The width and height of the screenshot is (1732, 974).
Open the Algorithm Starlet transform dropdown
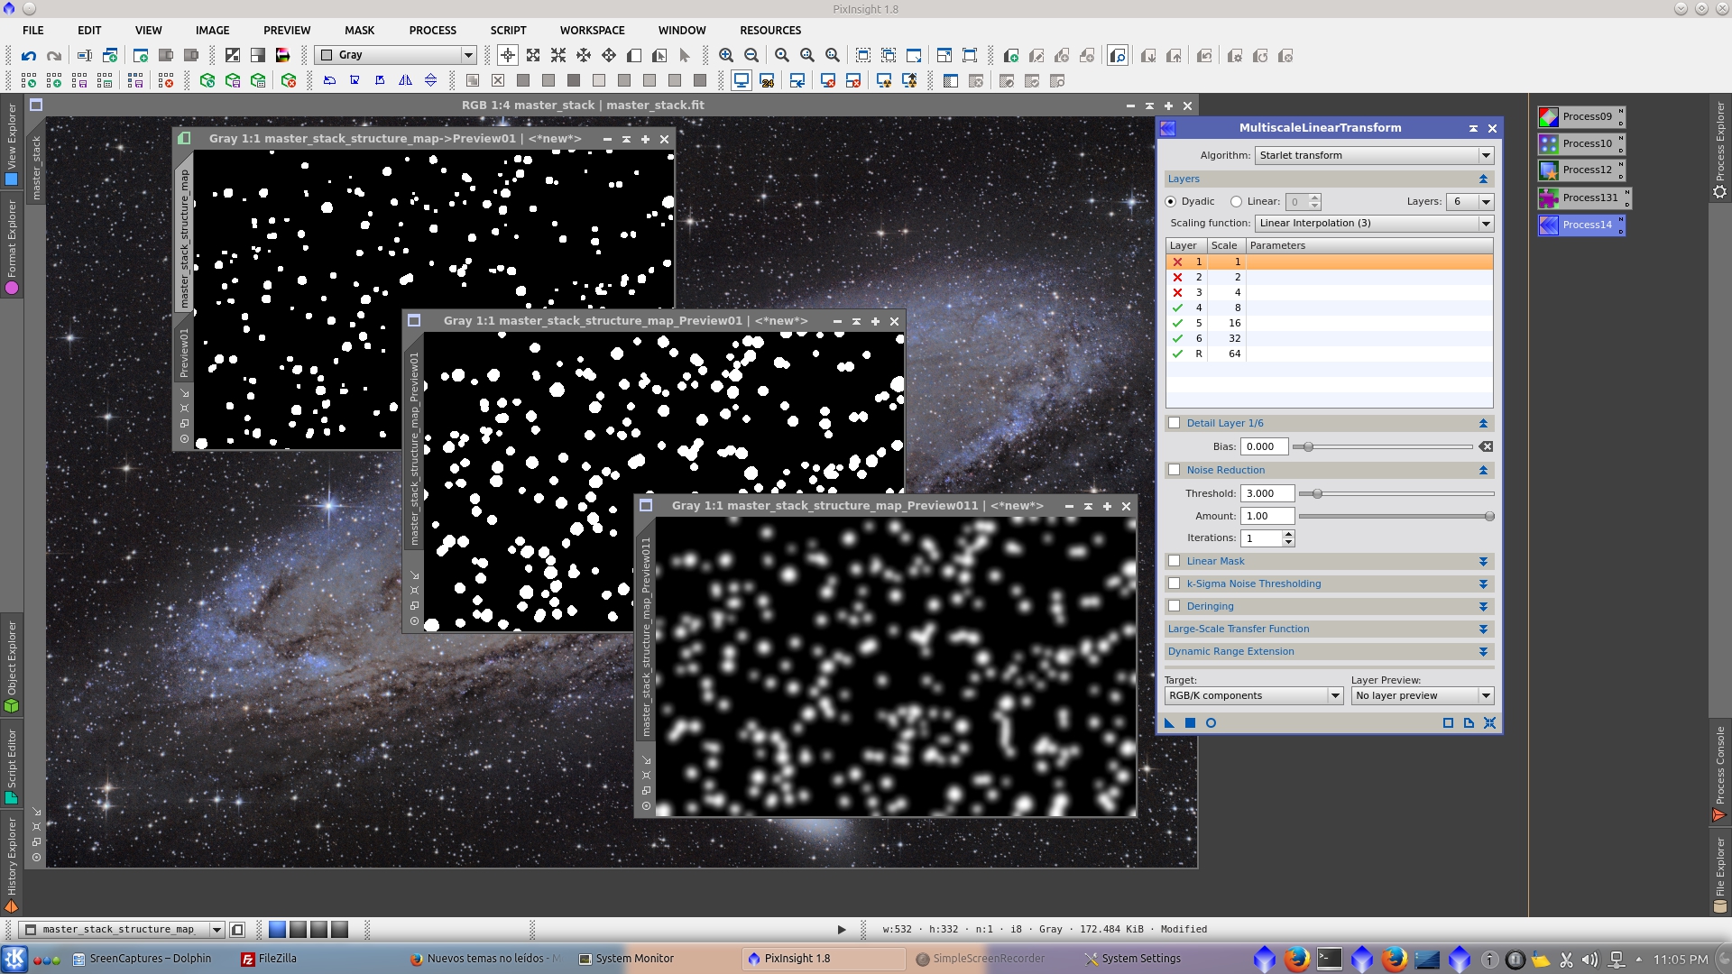(1373, 155)
